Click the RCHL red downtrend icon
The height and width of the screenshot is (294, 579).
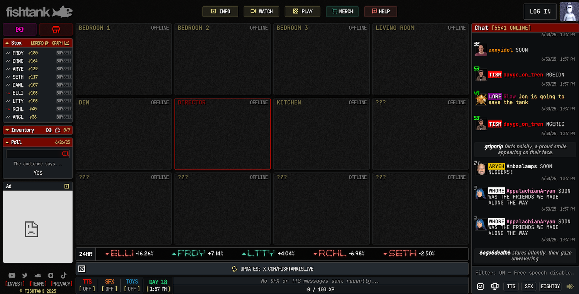[x=8, y=109]
